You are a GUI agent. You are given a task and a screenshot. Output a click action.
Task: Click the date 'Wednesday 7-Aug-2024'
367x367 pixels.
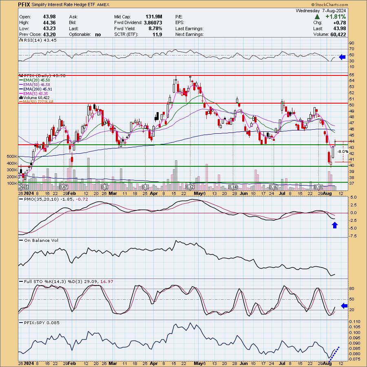point(321,11)
